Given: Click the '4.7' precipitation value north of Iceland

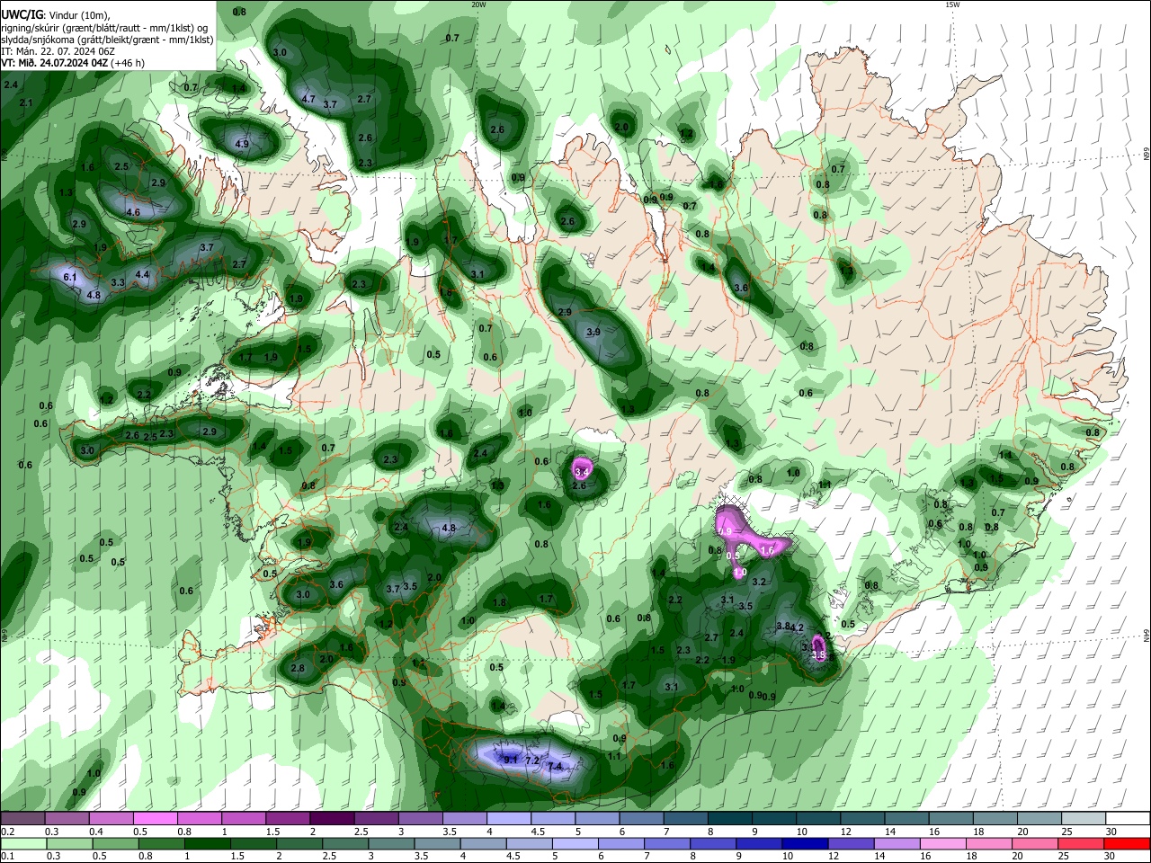Looking at the screenshot, I should coord(308,99).
